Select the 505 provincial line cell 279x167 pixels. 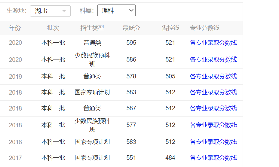click(x=170, y=76)
